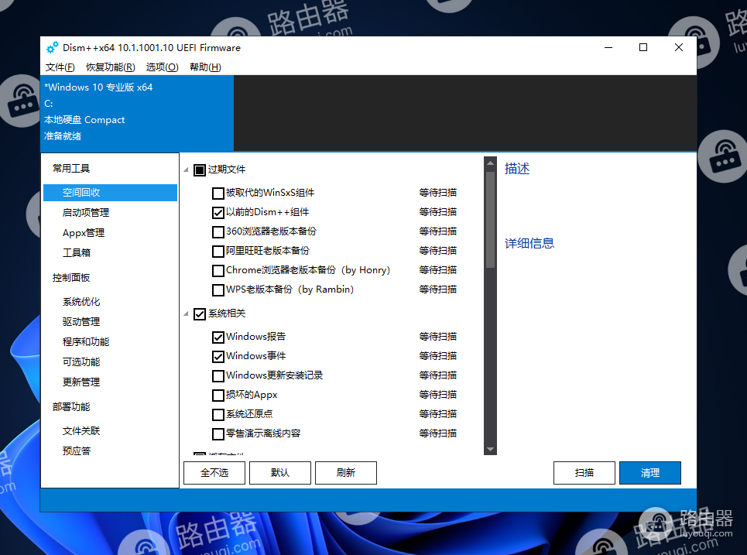Click scrollbar up arrow in cleanup list
This screenshot has width=747, height=555.
click(x=490, y=163)
